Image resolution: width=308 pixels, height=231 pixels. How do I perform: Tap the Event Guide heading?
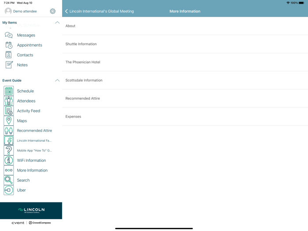pos(12,81)
